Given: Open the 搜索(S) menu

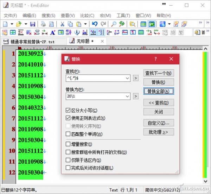Looking at the screenshot, I should pos(49,15).
